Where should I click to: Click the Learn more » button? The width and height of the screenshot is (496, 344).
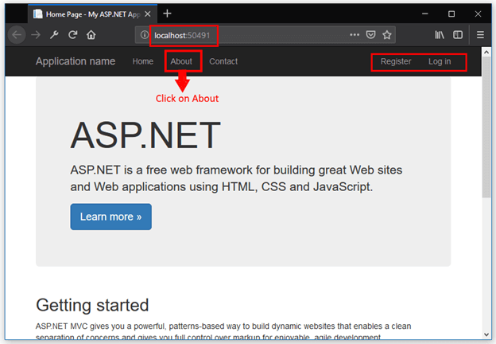pyautogui.click(x=110, y=217)
